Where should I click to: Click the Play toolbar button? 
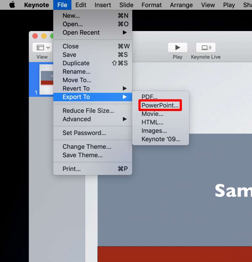point(178,48)
